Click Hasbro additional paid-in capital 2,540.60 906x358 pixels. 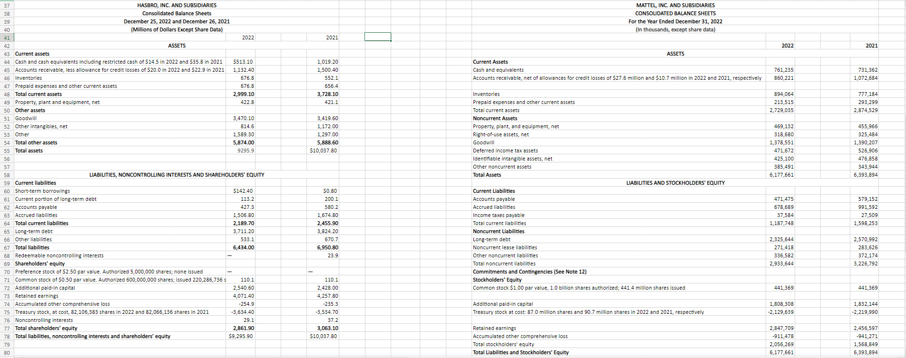click(x=244, y=288)
